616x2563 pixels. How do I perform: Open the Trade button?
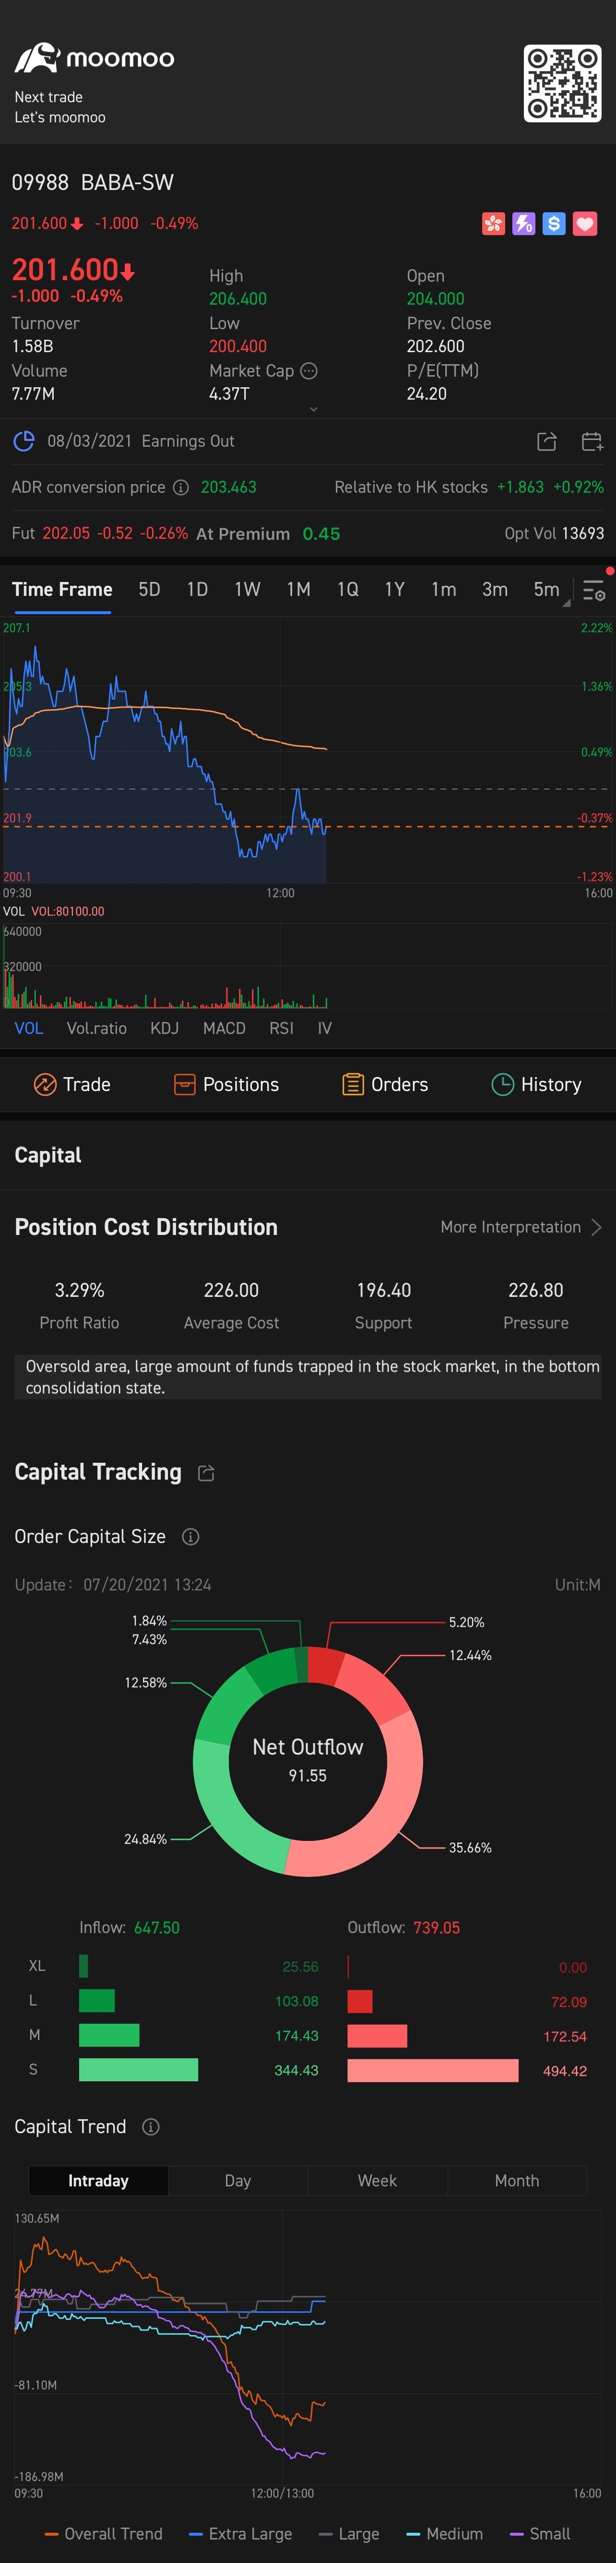(x=71, y=1084)
